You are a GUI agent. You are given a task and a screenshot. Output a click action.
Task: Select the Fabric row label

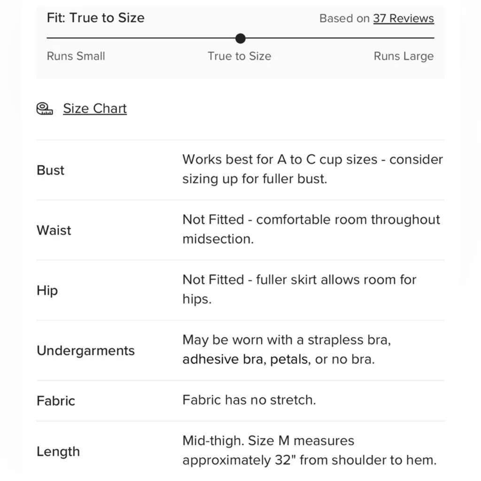[56, 401]
